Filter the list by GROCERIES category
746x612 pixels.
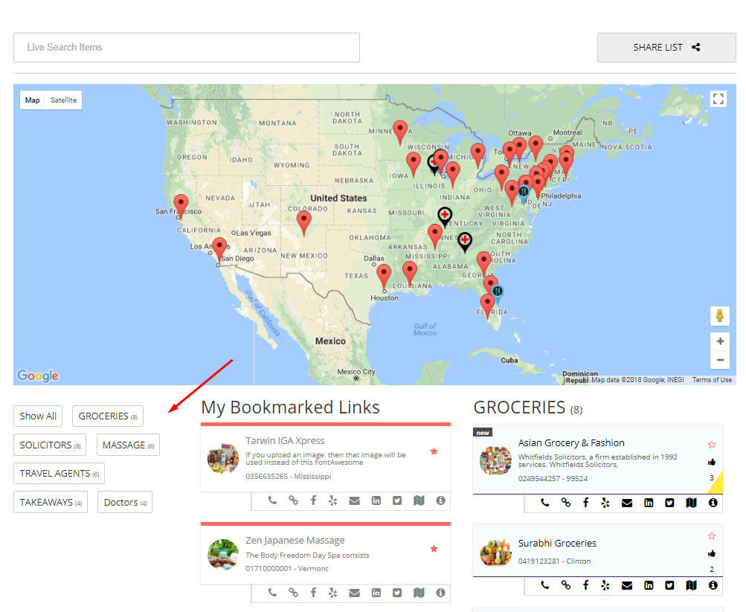point(108,416)
